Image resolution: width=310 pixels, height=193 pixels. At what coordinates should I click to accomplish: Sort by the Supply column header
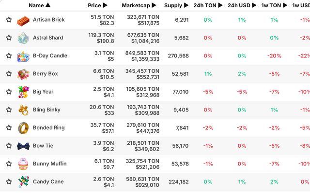176,5
